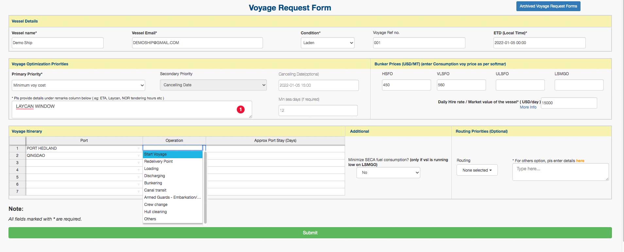Submit the voyage request form
This screenshot has height=252, width=624.
310,233
